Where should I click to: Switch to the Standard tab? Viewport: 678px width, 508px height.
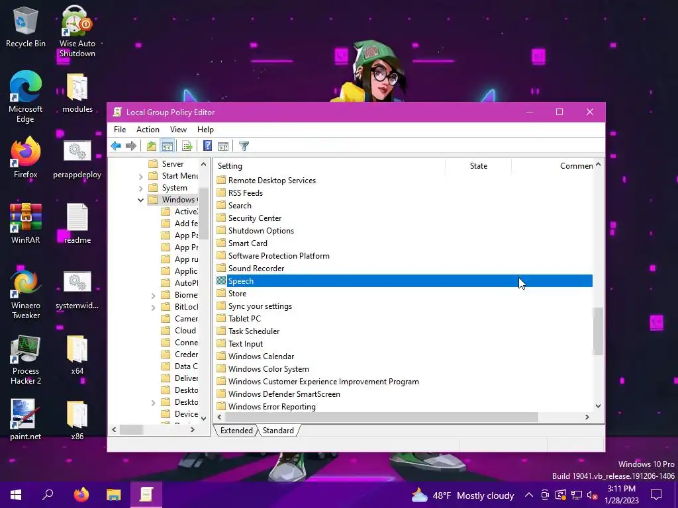(278, 431)
